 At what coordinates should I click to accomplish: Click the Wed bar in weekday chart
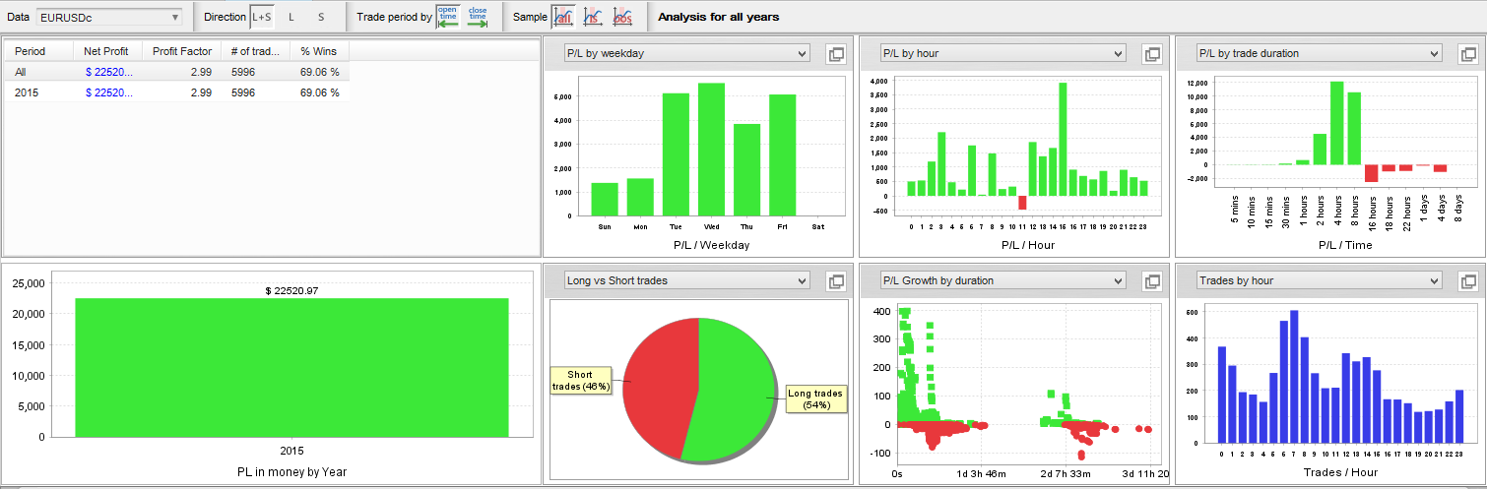711,149
